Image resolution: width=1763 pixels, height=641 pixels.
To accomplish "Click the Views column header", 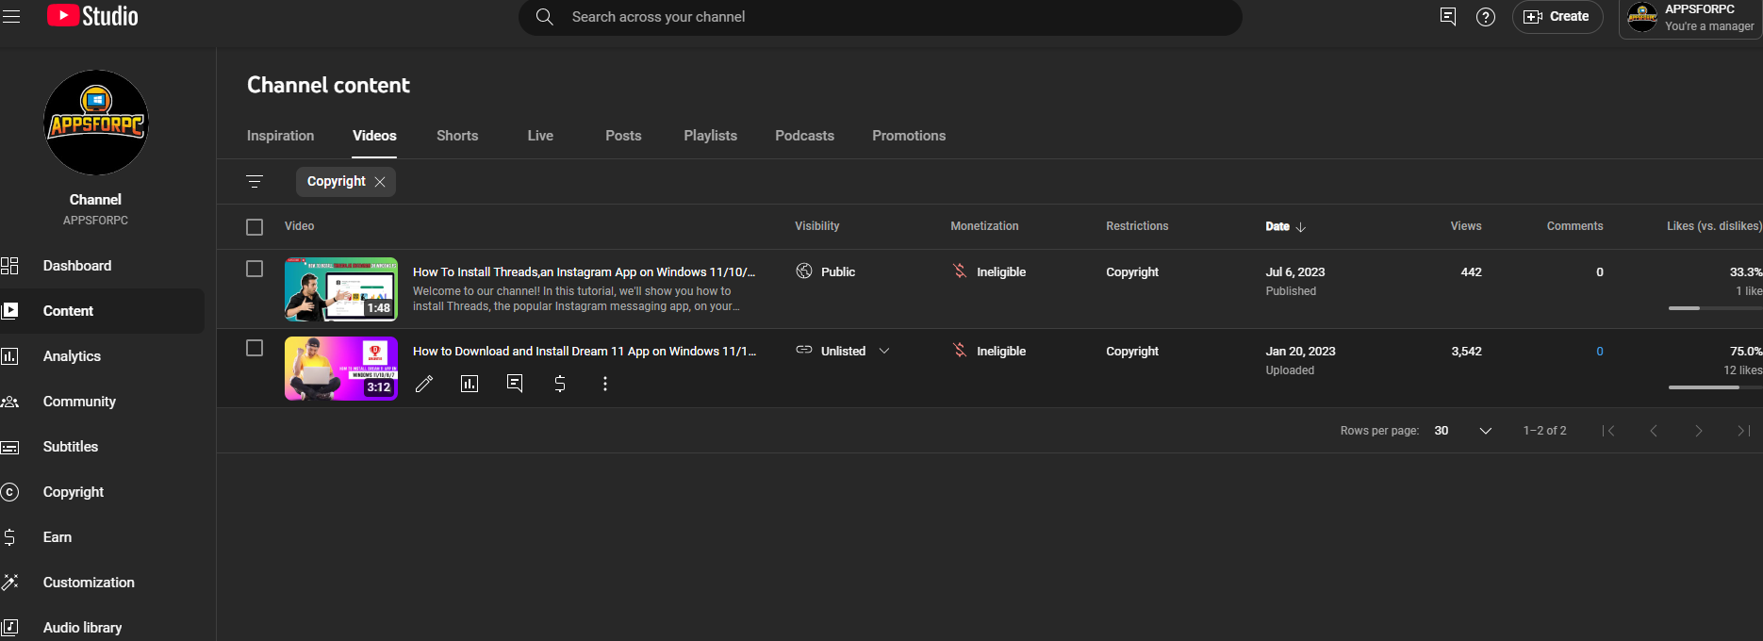I will (x=1466, y=226).
